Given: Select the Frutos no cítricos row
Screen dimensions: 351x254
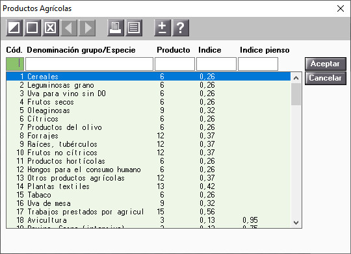Looking at the screenshot, I should [148, 153].
